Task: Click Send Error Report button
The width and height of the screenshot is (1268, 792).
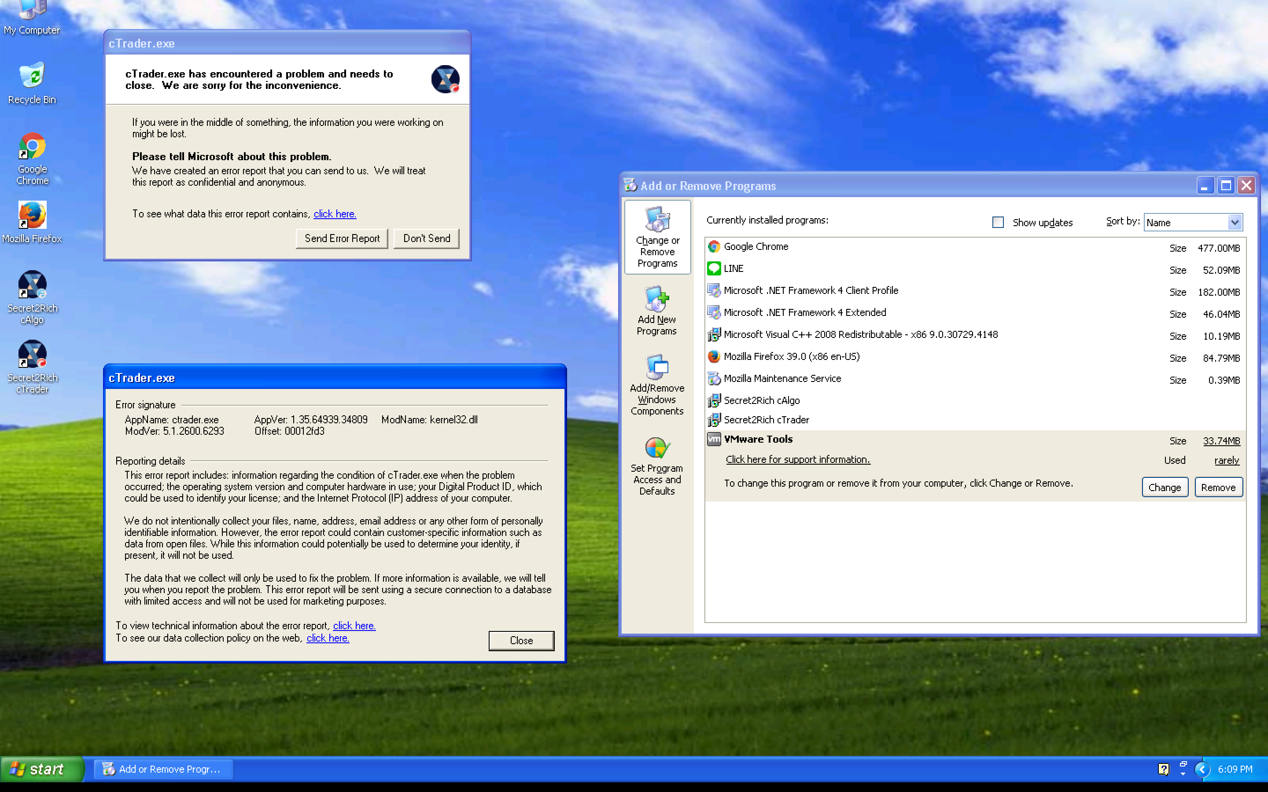Action: click(x=342, y=238)
